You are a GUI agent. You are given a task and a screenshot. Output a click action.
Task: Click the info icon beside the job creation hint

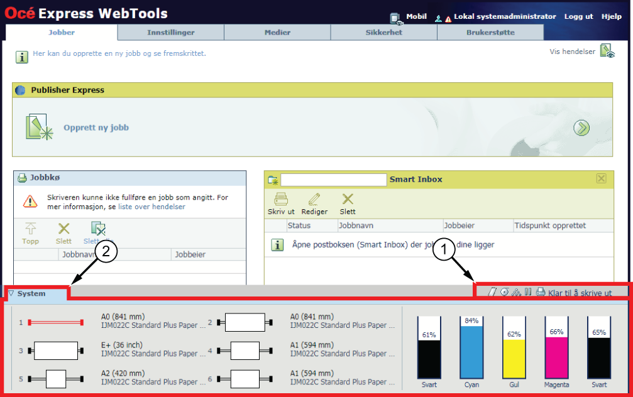[x=22, y=57]
